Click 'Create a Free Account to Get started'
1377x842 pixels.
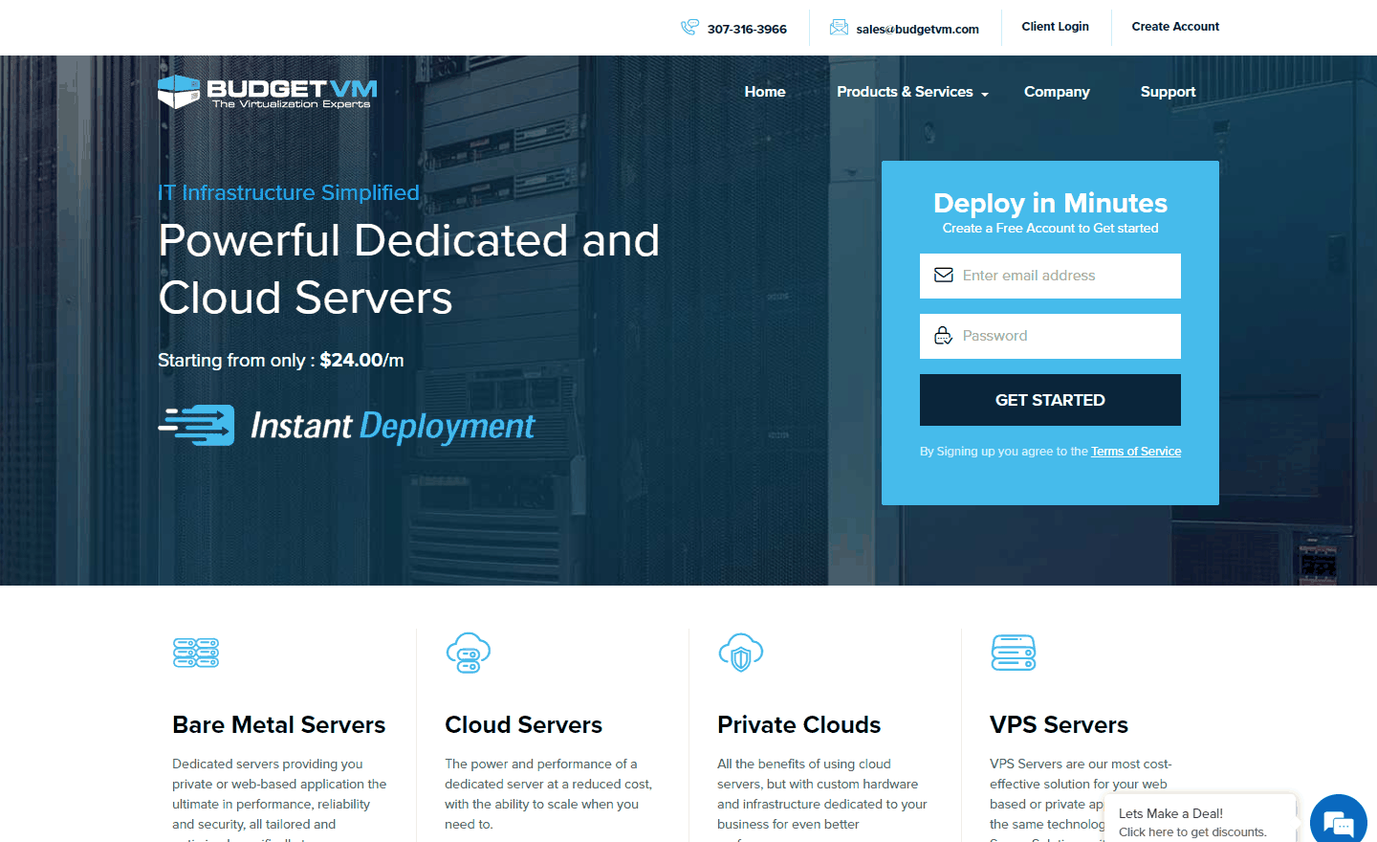(1050, 229)
